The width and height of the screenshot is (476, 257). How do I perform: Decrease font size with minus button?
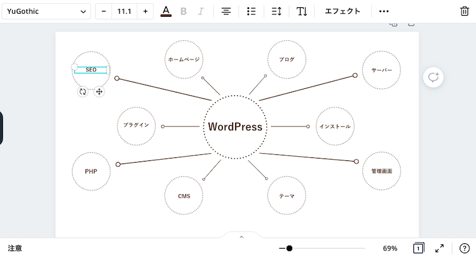[104, 11]
